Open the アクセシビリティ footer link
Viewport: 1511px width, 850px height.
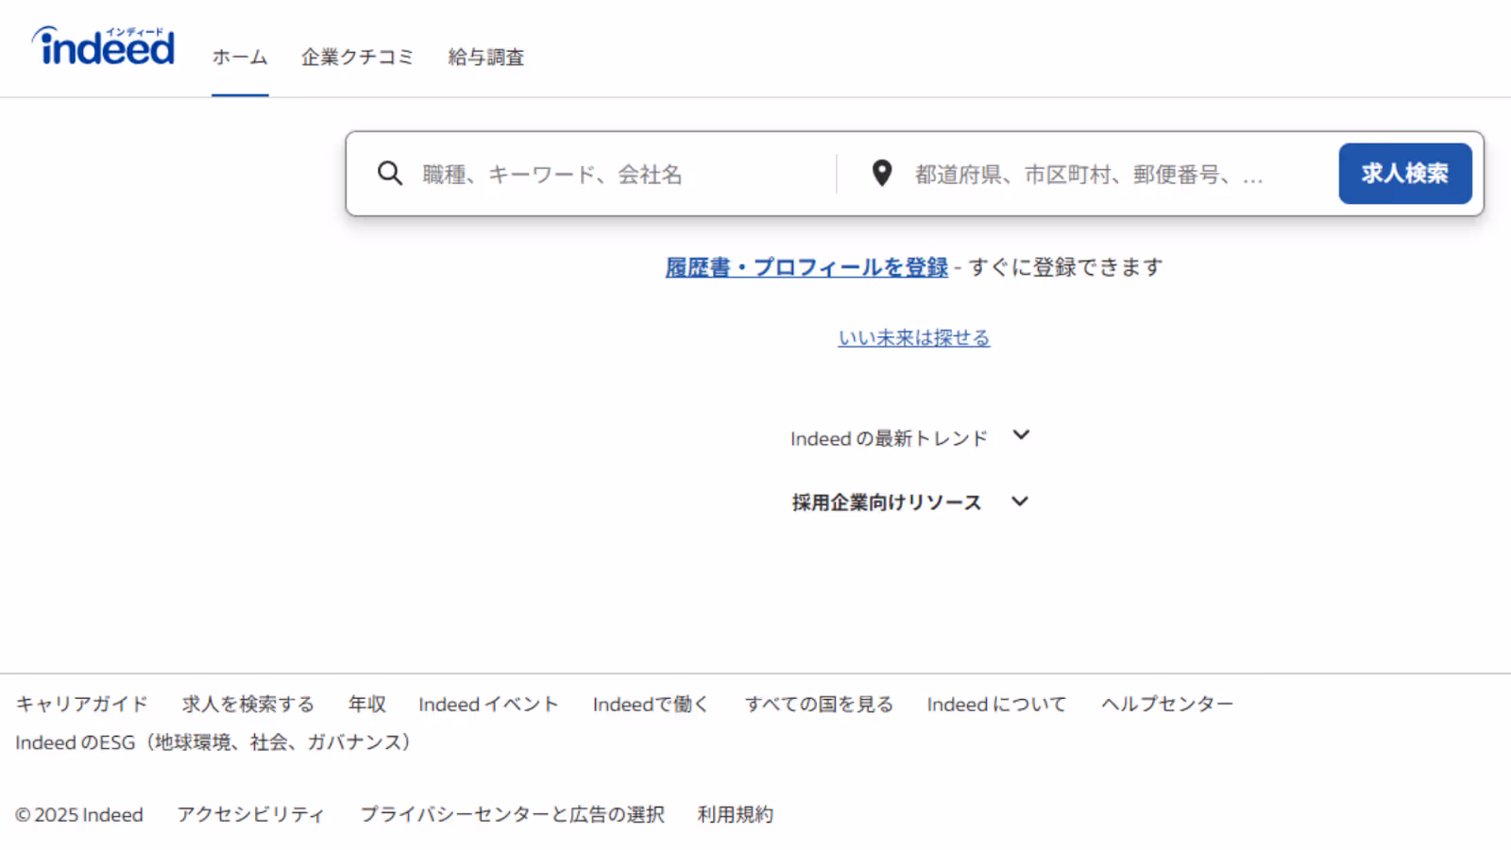(x=251, y=814)
